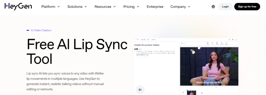
Task: Collapse timeline with chevron below video
Action: [x=216, y=88]
